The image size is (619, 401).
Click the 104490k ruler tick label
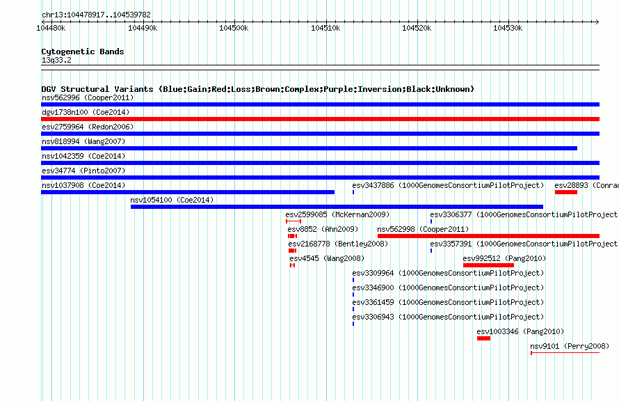coord(143,28)
